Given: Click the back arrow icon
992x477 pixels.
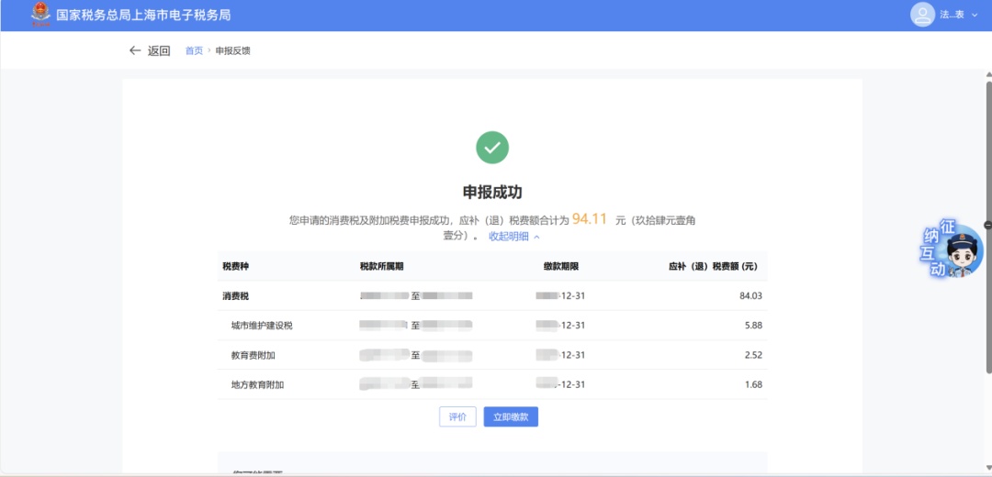Looking at the screenshot, I should click(135, 50).
